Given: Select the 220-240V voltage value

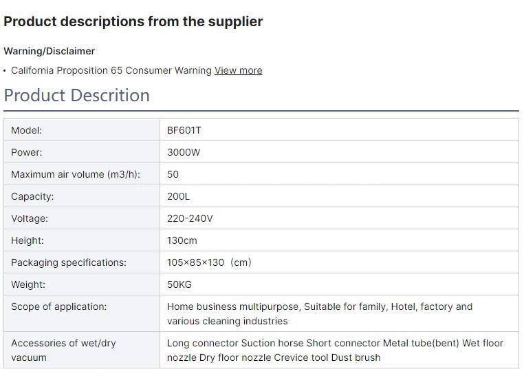Looking at the screenshot, I should point(190,218).
